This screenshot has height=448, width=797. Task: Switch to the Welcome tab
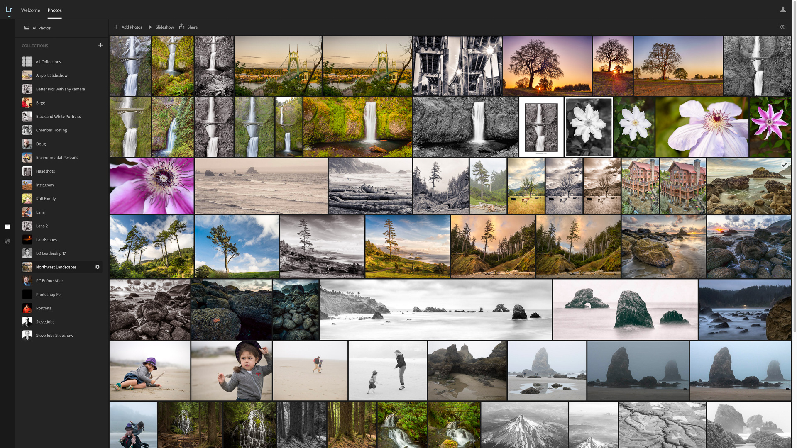[30, 10]
